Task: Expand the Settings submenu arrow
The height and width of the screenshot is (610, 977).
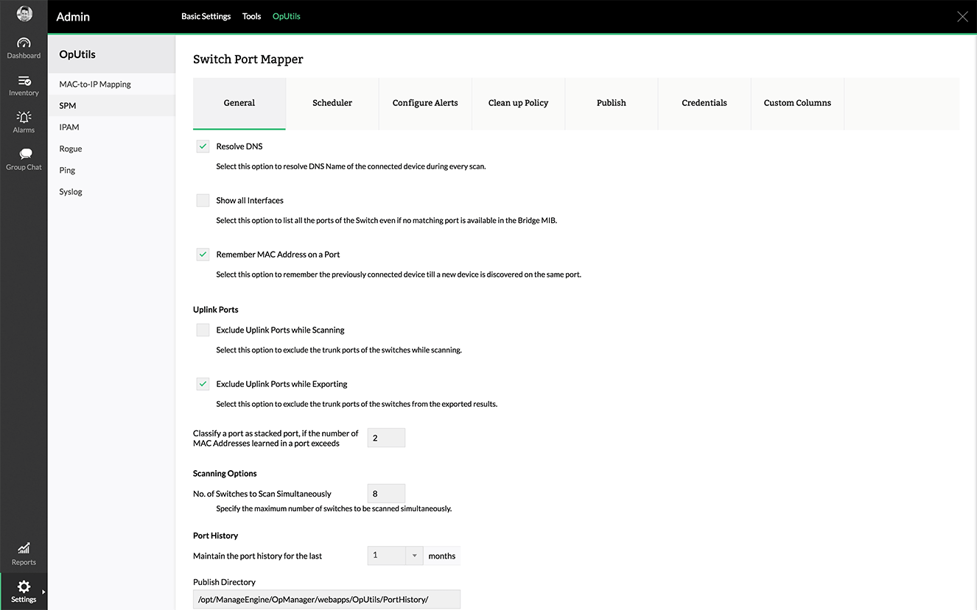Action: (43, 592)
